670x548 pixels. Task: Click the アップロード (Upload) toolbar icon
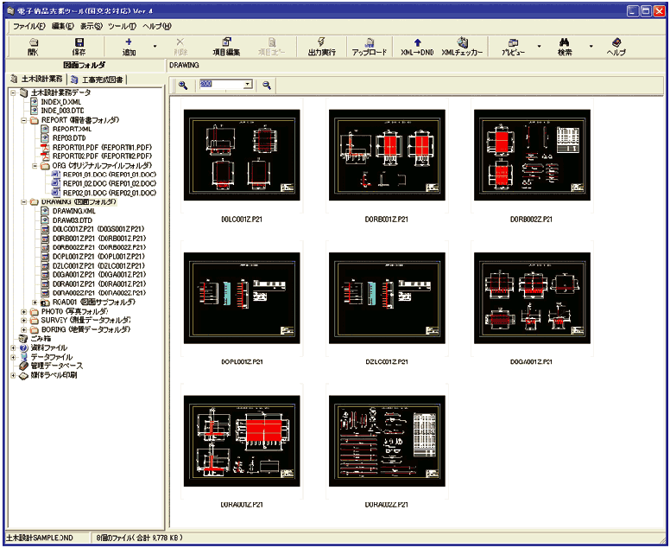click(370, 46)
